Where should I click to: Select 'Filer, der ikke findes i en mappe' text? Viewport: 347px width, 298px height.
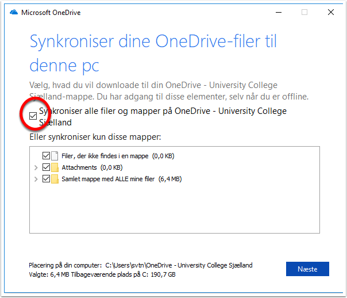point(105,156)
